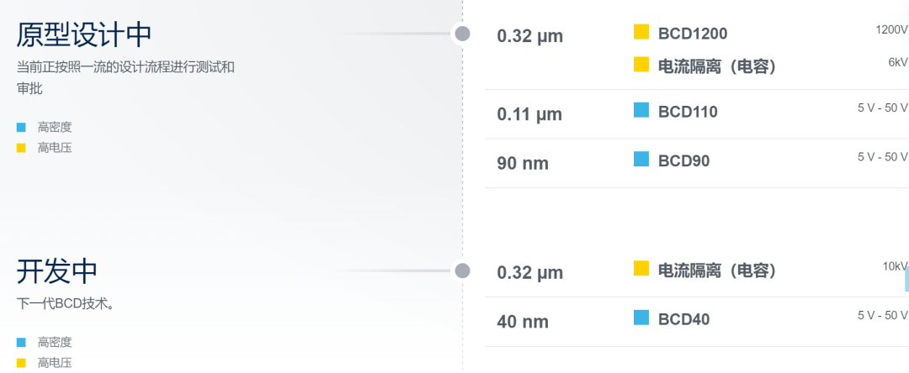Click the 原型设计中 heading

(84, 34)
